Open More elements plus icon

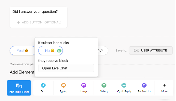165,85
